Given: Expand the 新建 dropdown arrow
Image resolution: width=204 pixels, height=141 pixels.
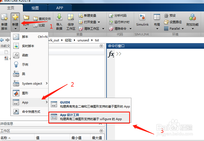Looking at the screenshot, I should 15,29.
